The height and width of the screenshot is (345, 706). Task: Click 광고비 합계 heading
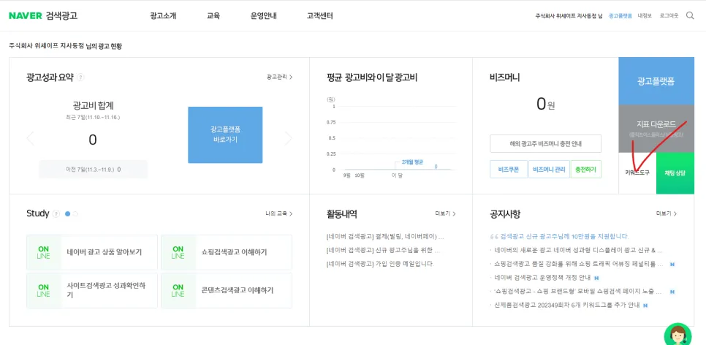[x=93, y=105]
